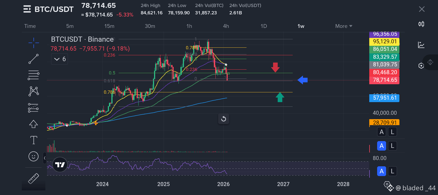Click the yellow 0.786 Fibonacci level label
The width and height of the screenshot is (438, 195).
point(109,92)
